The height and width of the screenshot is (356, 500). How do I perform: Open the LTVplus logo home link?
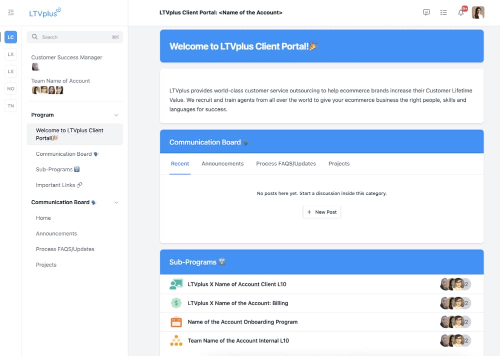tap(44, 12)
